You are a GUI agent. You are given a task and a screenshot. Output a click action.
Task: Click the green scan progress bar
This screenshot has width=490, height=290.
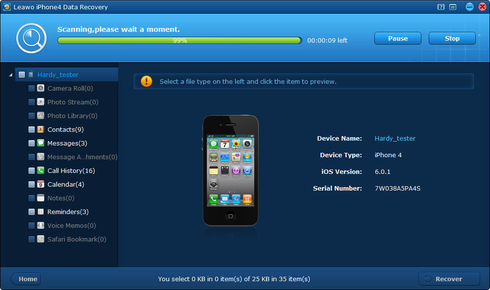[x=180, y=40]
